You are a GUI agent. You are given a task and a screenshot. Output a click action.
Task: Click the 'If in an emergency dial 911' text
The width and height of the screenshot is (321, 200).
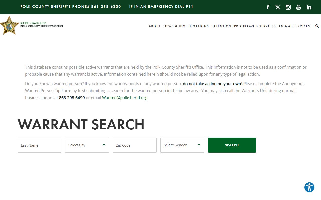(161, 7)
